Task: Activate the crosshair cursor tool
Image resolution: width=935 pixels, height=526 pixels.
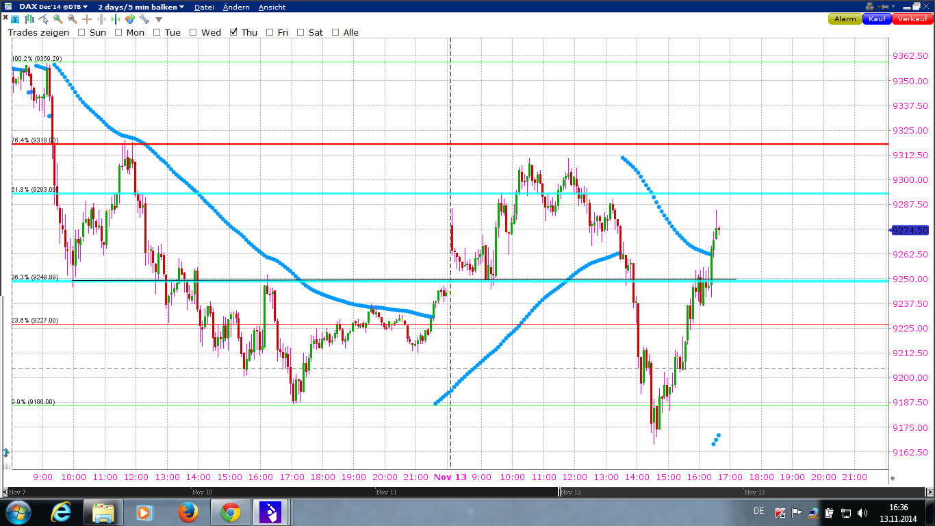Action: (86, 19)
